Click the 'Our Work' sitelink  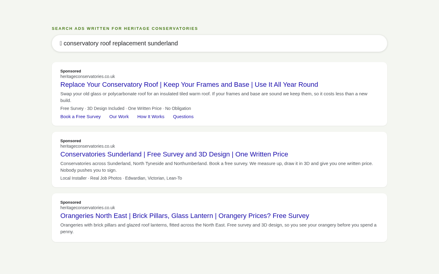click(119, 117)
